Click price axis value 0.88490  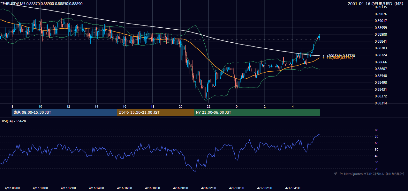click(381, 82)
